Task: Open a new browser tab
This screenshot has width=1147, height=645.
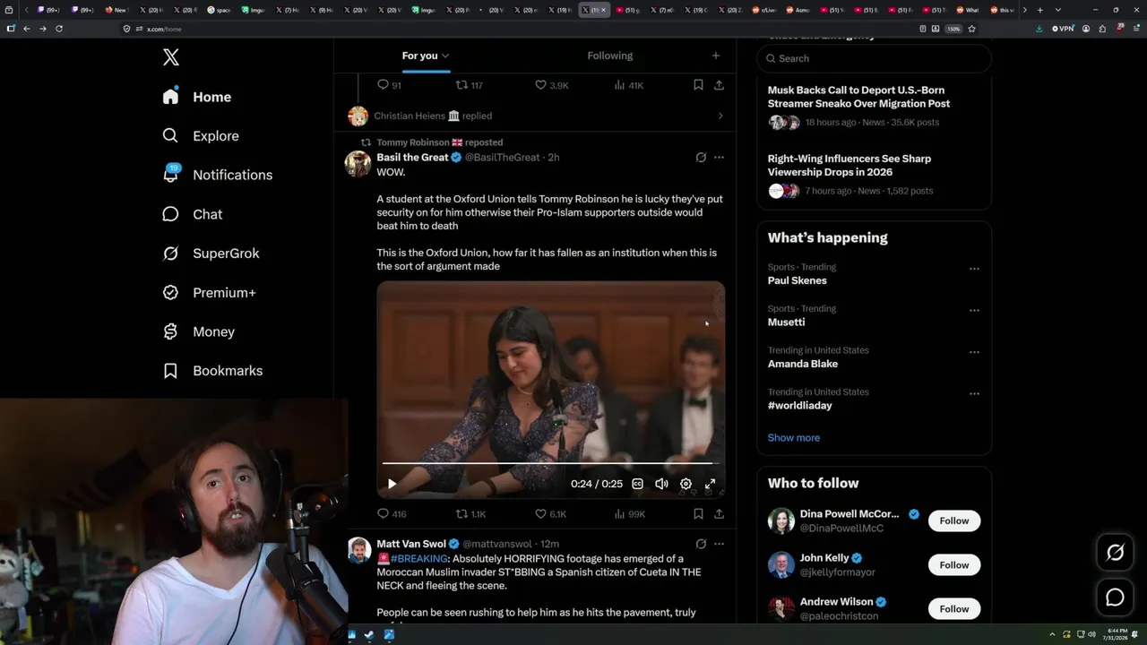Action: point(1039,10)
